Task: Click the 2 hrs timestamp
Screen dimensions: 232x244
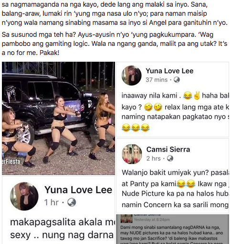Action: click(x=154, y=158)
